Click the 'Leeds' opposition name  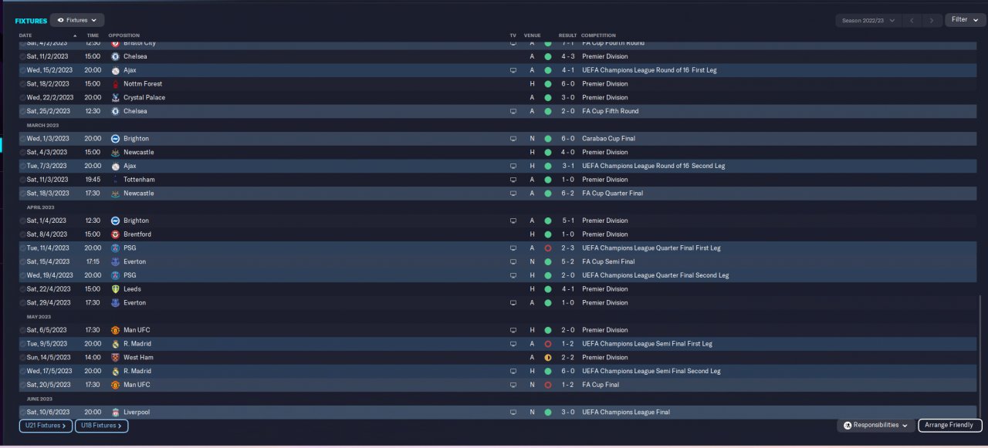132,289
